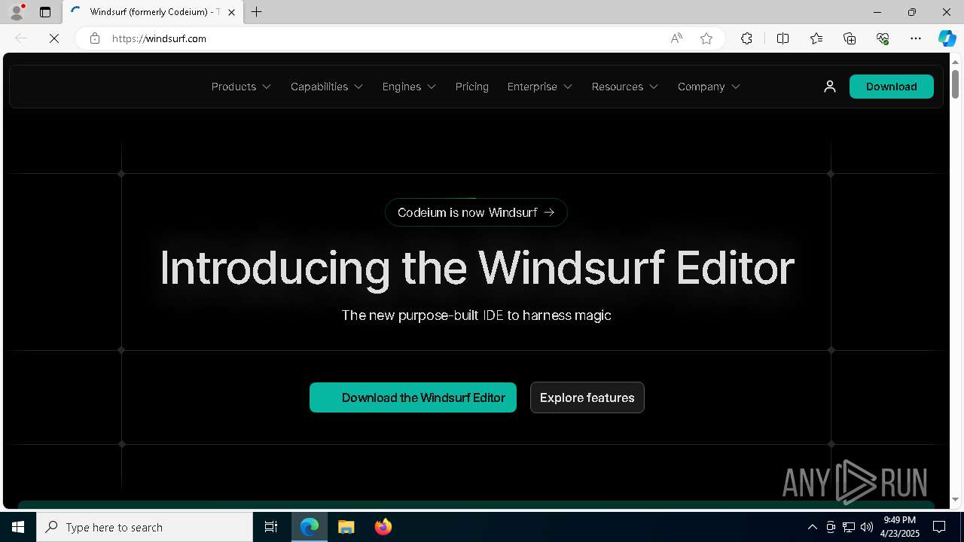Open the notification center
The width and height of the screenshot is (964, 542).
coord(939,527)
